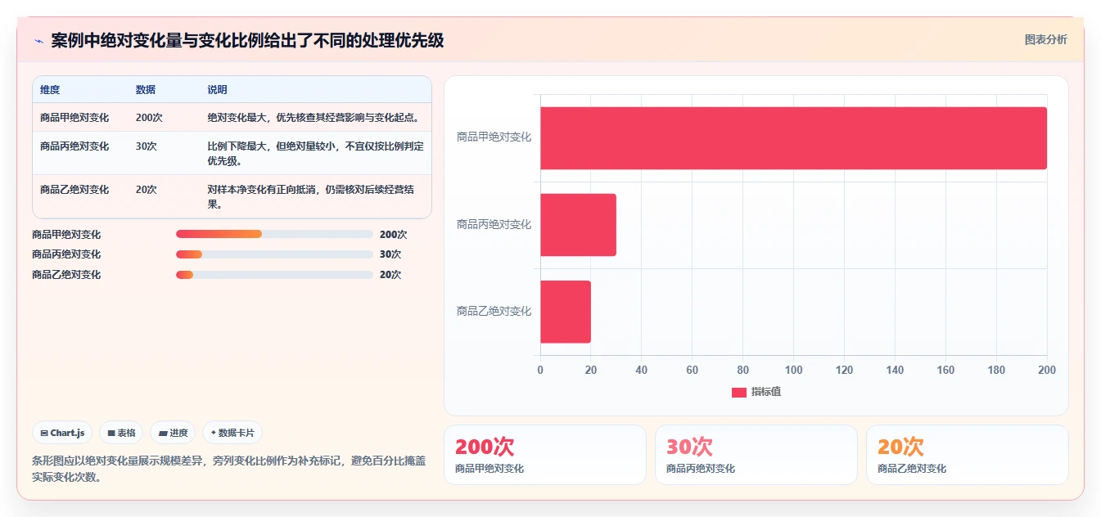Click the 图表分析 label in header

click(x=1045, y=39)
